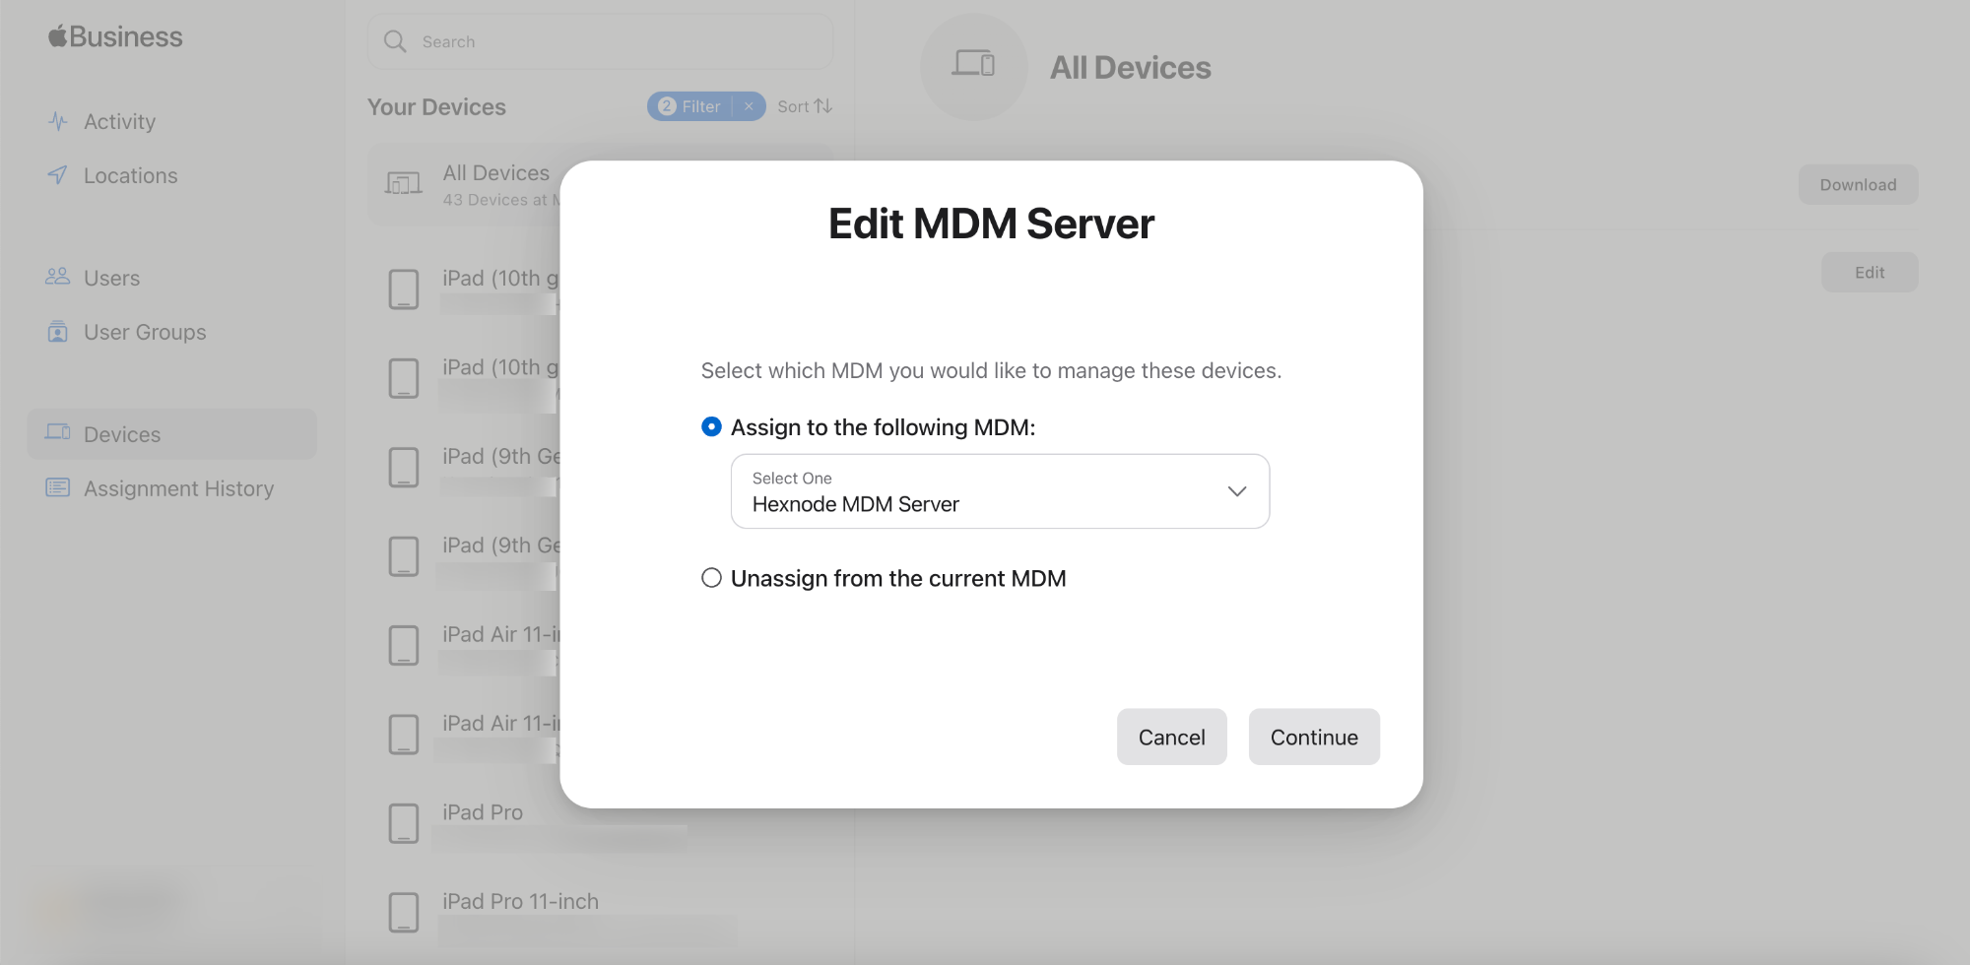Click the User Groups badge icon
Image resolution: width=1970 pixels, height=965 pixels.
tap(58, 332)
